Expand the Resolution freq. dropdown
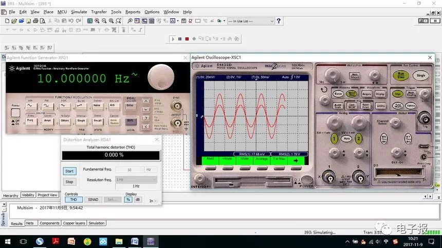 (x=154, y=179)
